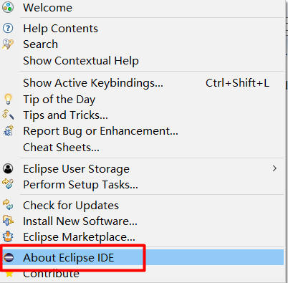Select Report Bug or Enhancement...
This screenshot has height=283, width=288.
100,131
